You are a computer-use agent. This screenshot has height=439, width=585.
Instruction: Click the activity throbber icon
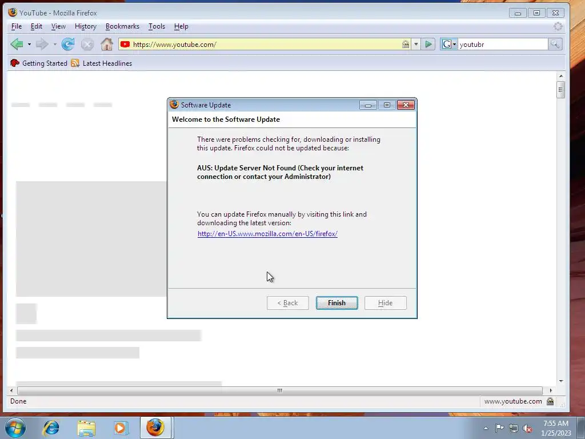coord(558,26)
